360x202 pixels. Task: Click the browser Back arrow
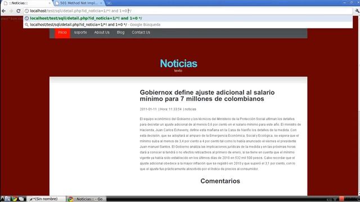click(x=4, y=11)
